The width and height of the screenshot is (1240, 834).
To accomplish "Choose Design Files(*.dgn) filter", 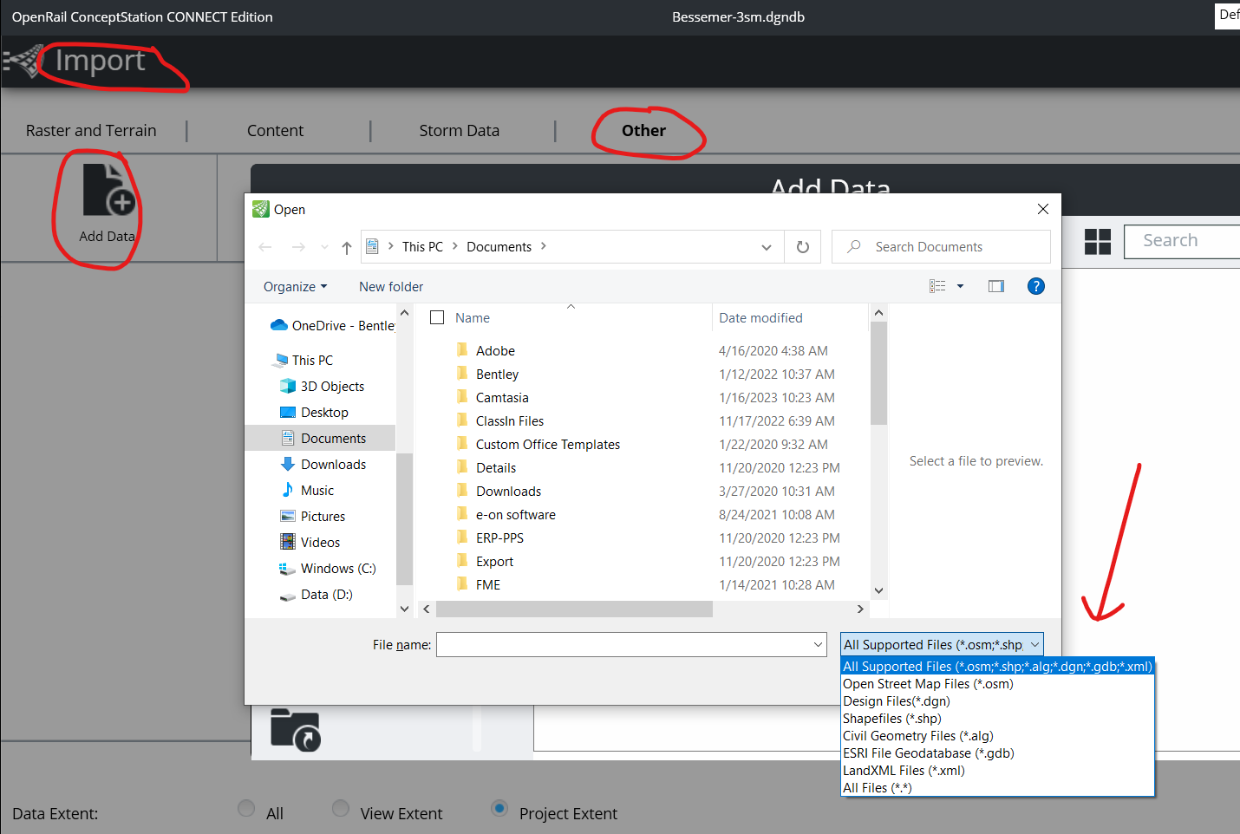I will (998, 701).
